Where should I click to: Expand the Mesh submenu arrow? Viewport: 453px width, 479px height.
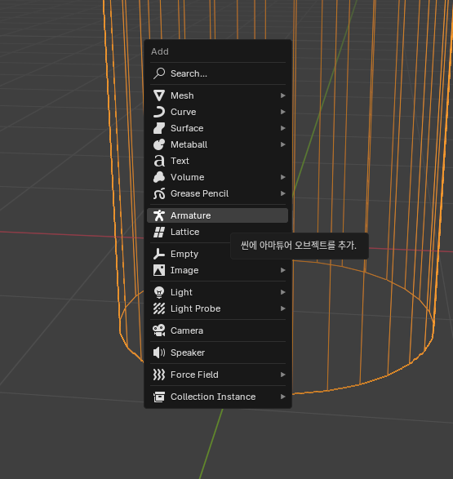283,95
